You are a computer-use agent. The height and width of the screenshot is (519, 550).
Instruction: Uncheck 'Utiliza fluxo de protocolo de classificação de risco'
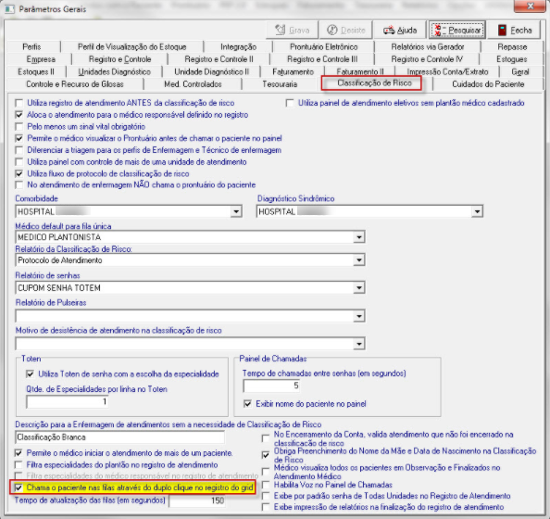[19, 173]
